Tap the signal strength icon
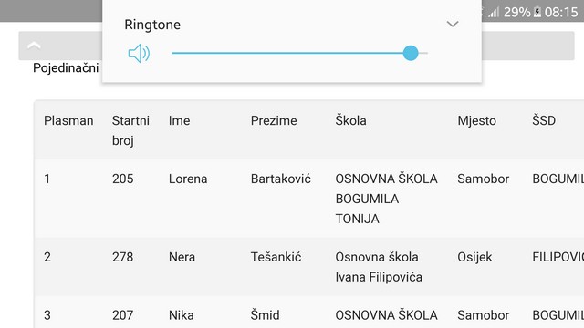The image size is (584, 328). click(x=494, y=13)
